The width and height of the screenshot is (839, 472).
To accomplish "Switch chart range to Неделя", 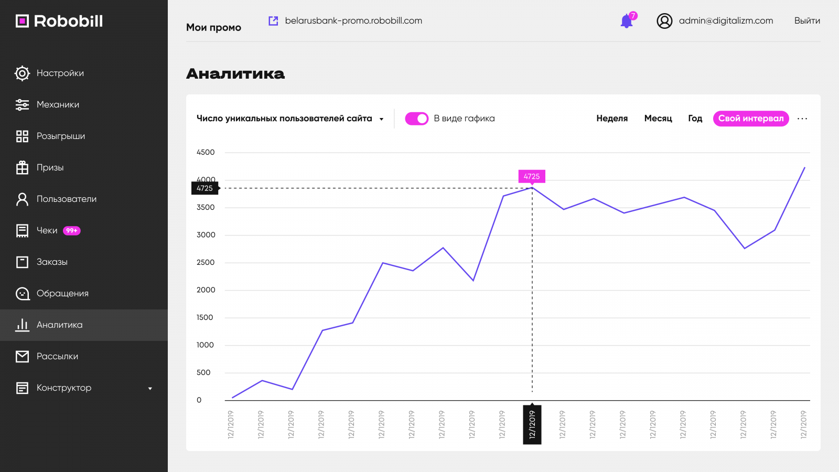I will 612,119.
